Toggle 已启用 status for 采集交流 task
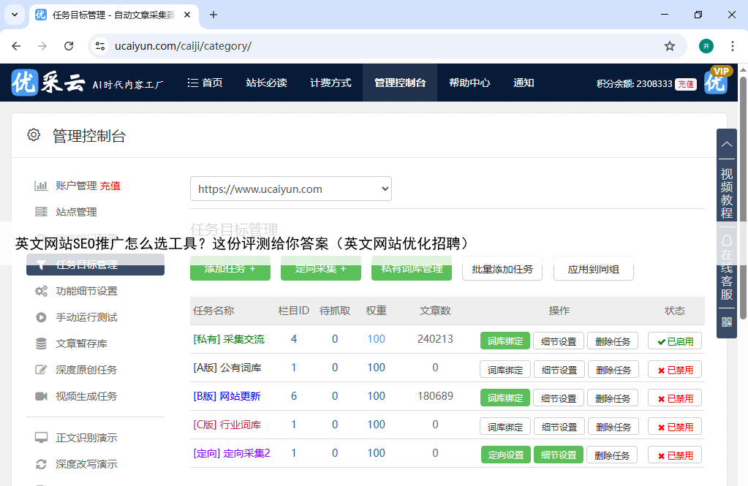 pyautogui.click(x=674, y=341)
